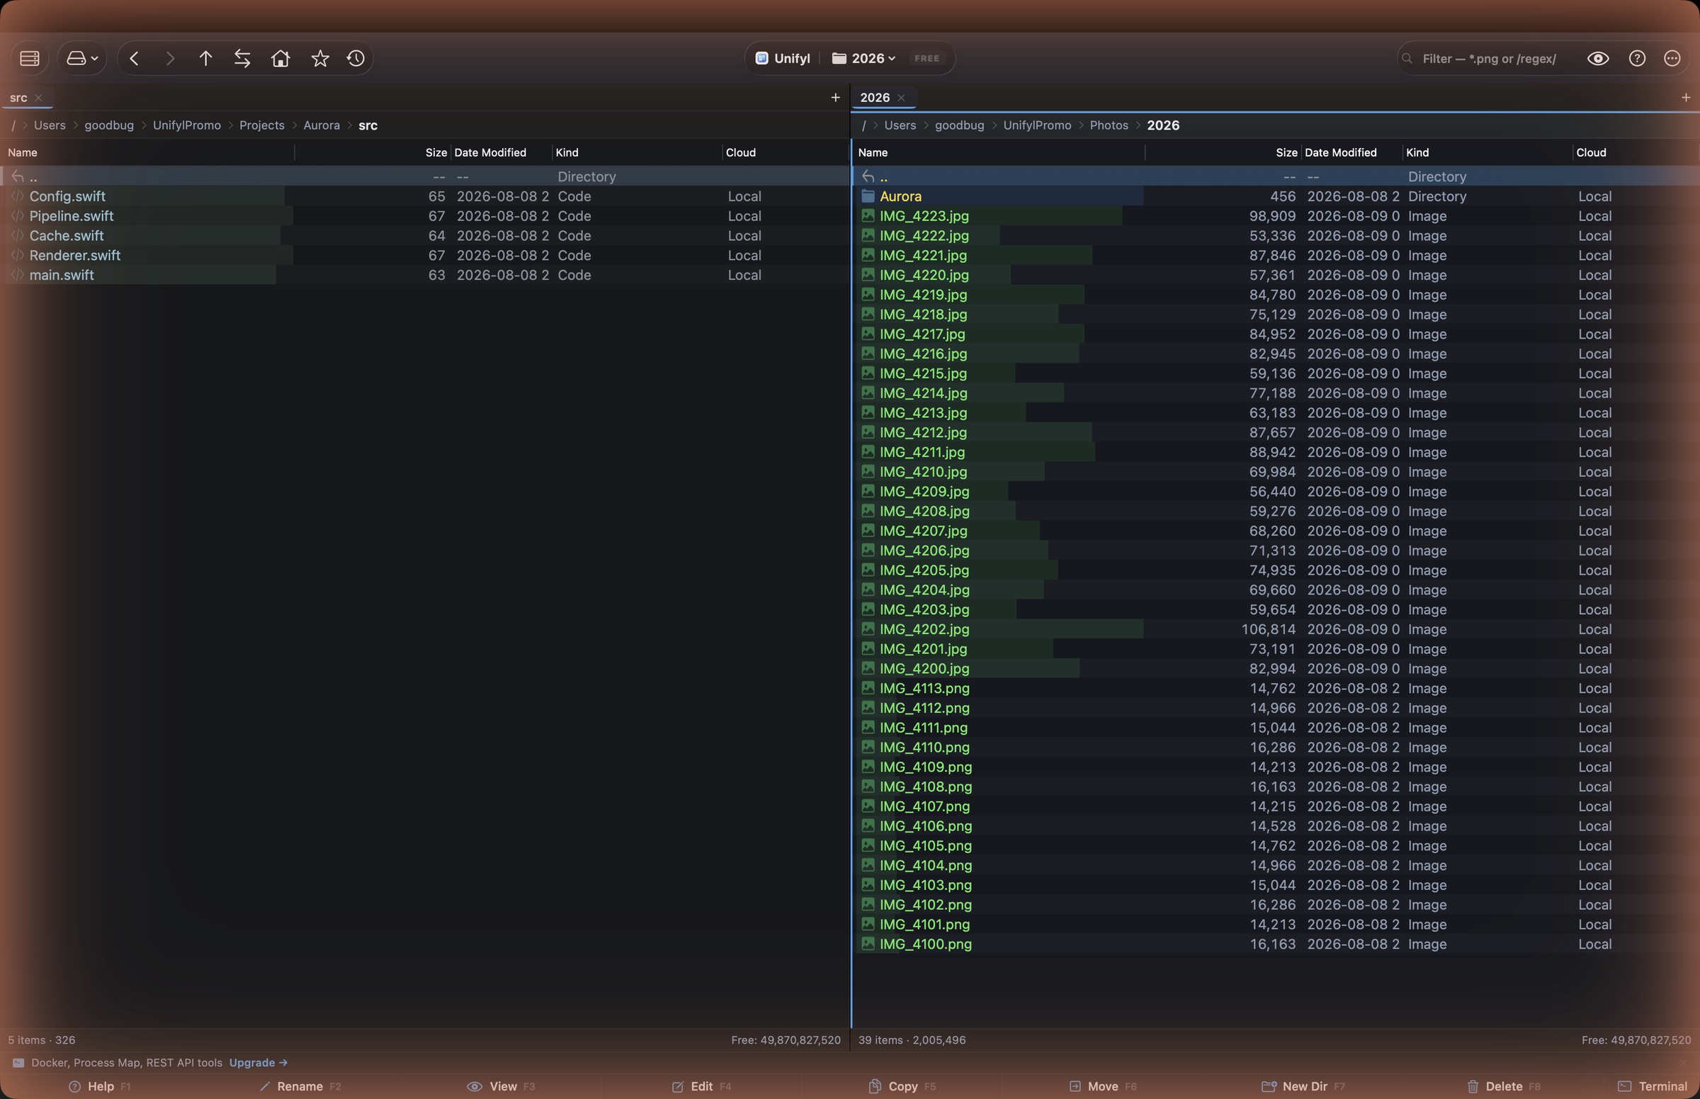The width and height of the screenshot is (1700, 1099).
Task: Open the more options ellipsis icon
Action: coord(1672,59)
